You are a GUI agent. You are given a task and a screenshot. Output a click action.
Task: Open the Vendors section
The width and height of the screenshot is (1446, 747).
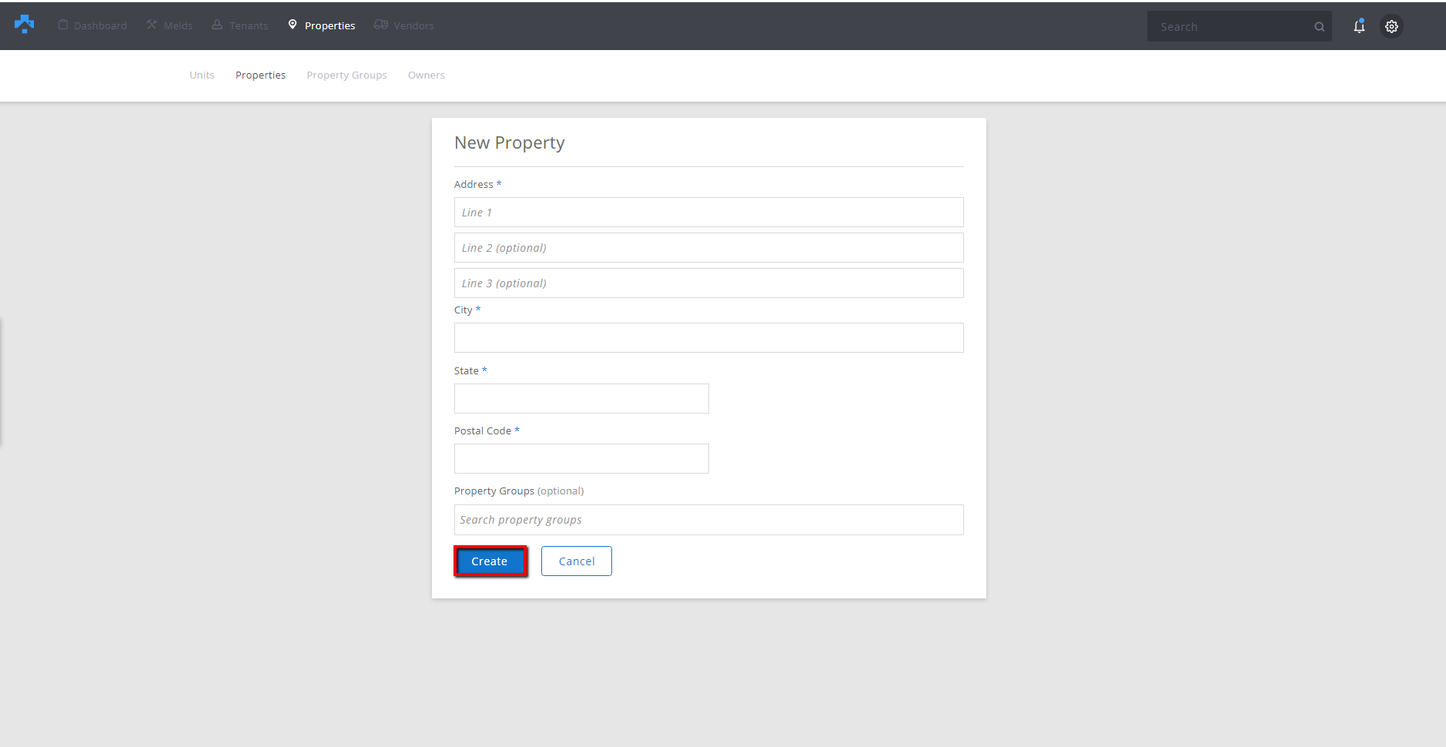pos(413,25)
